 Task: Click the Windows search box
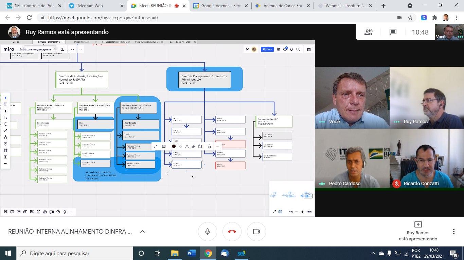(x=75, y=253)
